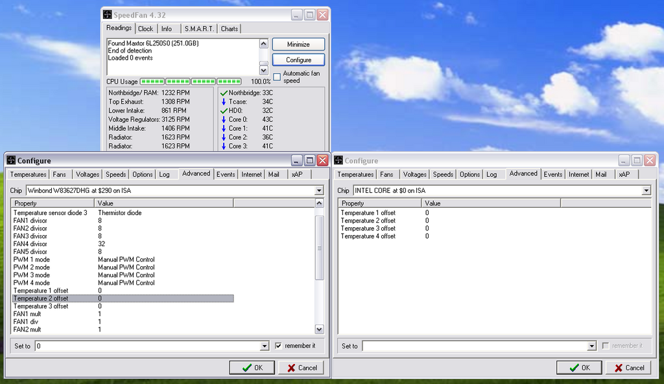This screenshot has width=664, height=384.
Task: Select the 'FAN4 divisor' row with value 32
Action: pyautogui.click(x=123, y=244)
